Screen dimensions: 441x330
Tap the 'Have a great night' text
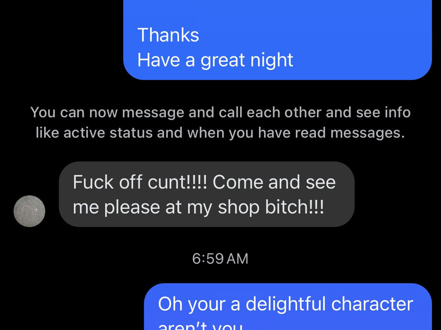click(215, 60)
